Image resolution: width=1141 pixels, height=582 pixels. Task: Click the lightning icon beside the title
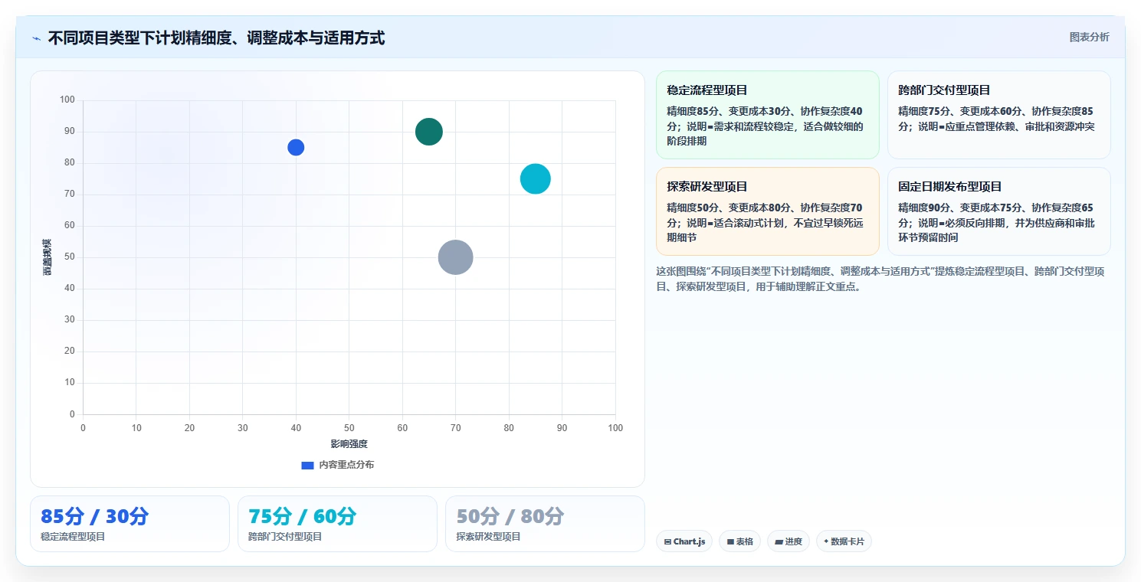point(37,38)
